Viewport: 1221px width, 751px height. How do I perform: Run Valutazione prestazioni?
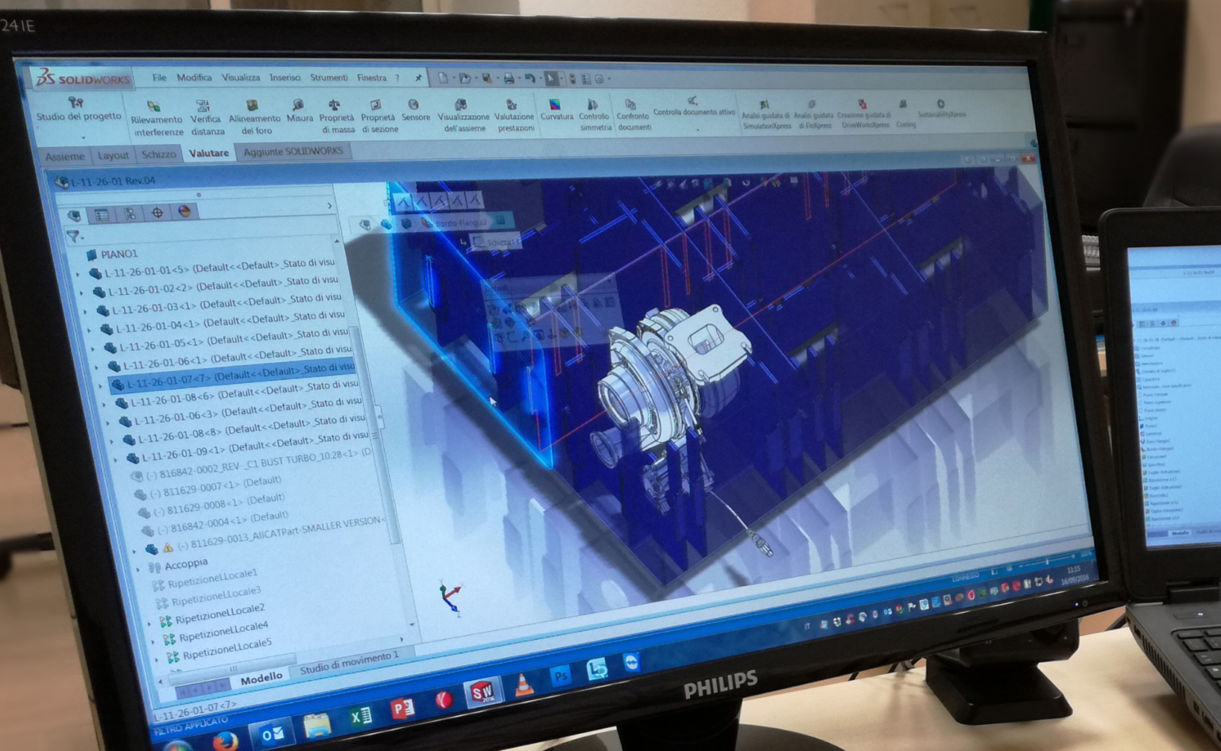point(514,115)
